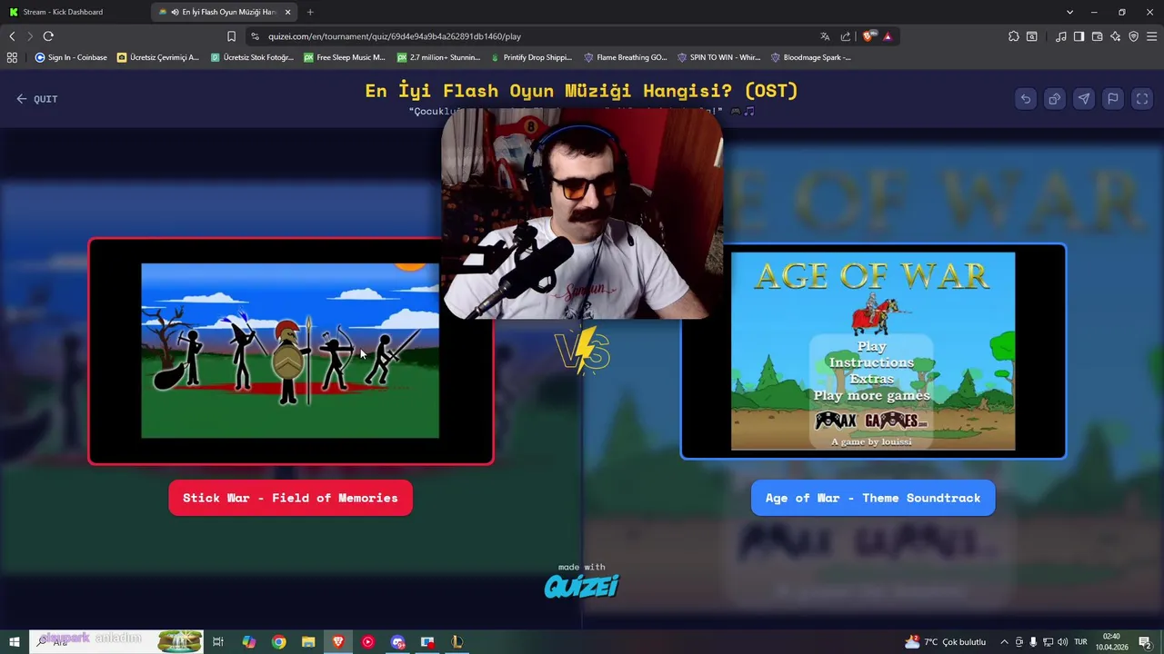Select the Age of War game image card
Screen dimensions: 1164x654
click(873, 351)
